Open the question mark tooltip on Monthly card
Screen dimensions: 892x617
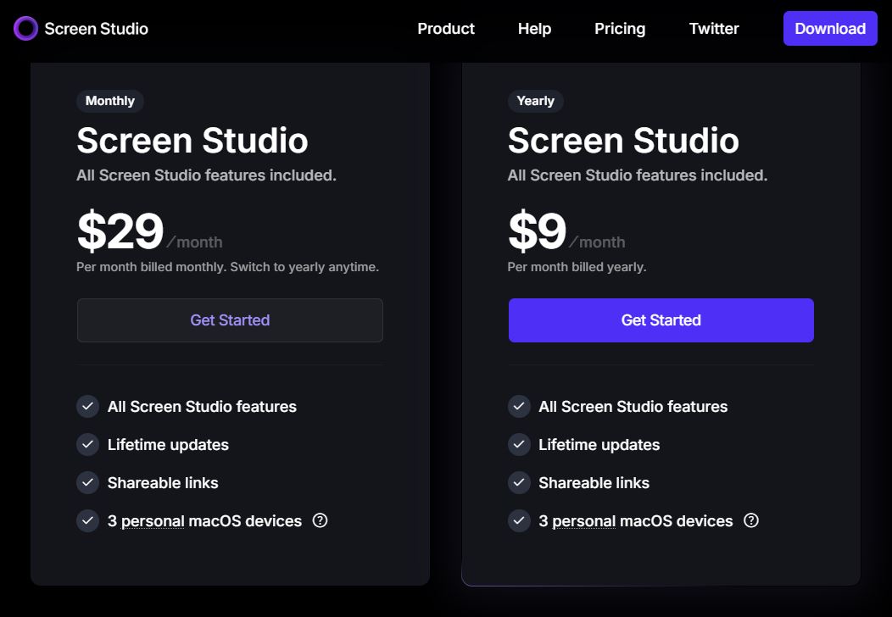coord(320,520)
